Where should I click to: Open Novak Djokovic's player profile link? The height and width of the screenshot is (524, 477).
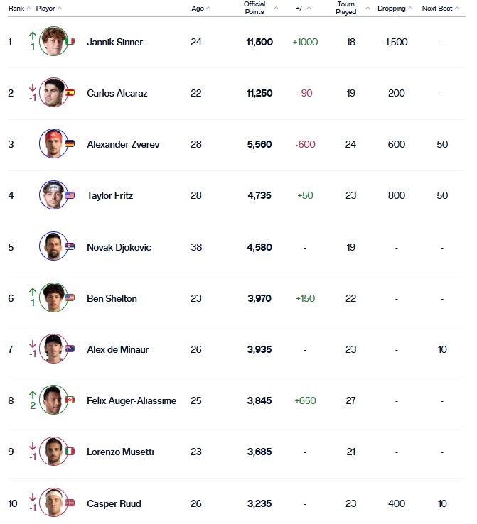point(119,247)
